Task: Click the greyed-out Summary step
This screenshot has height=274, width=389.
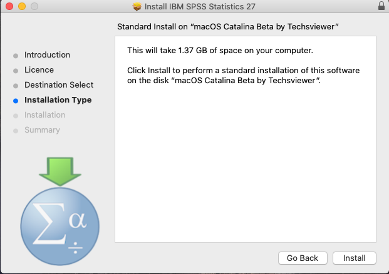Action: (42, 130)
